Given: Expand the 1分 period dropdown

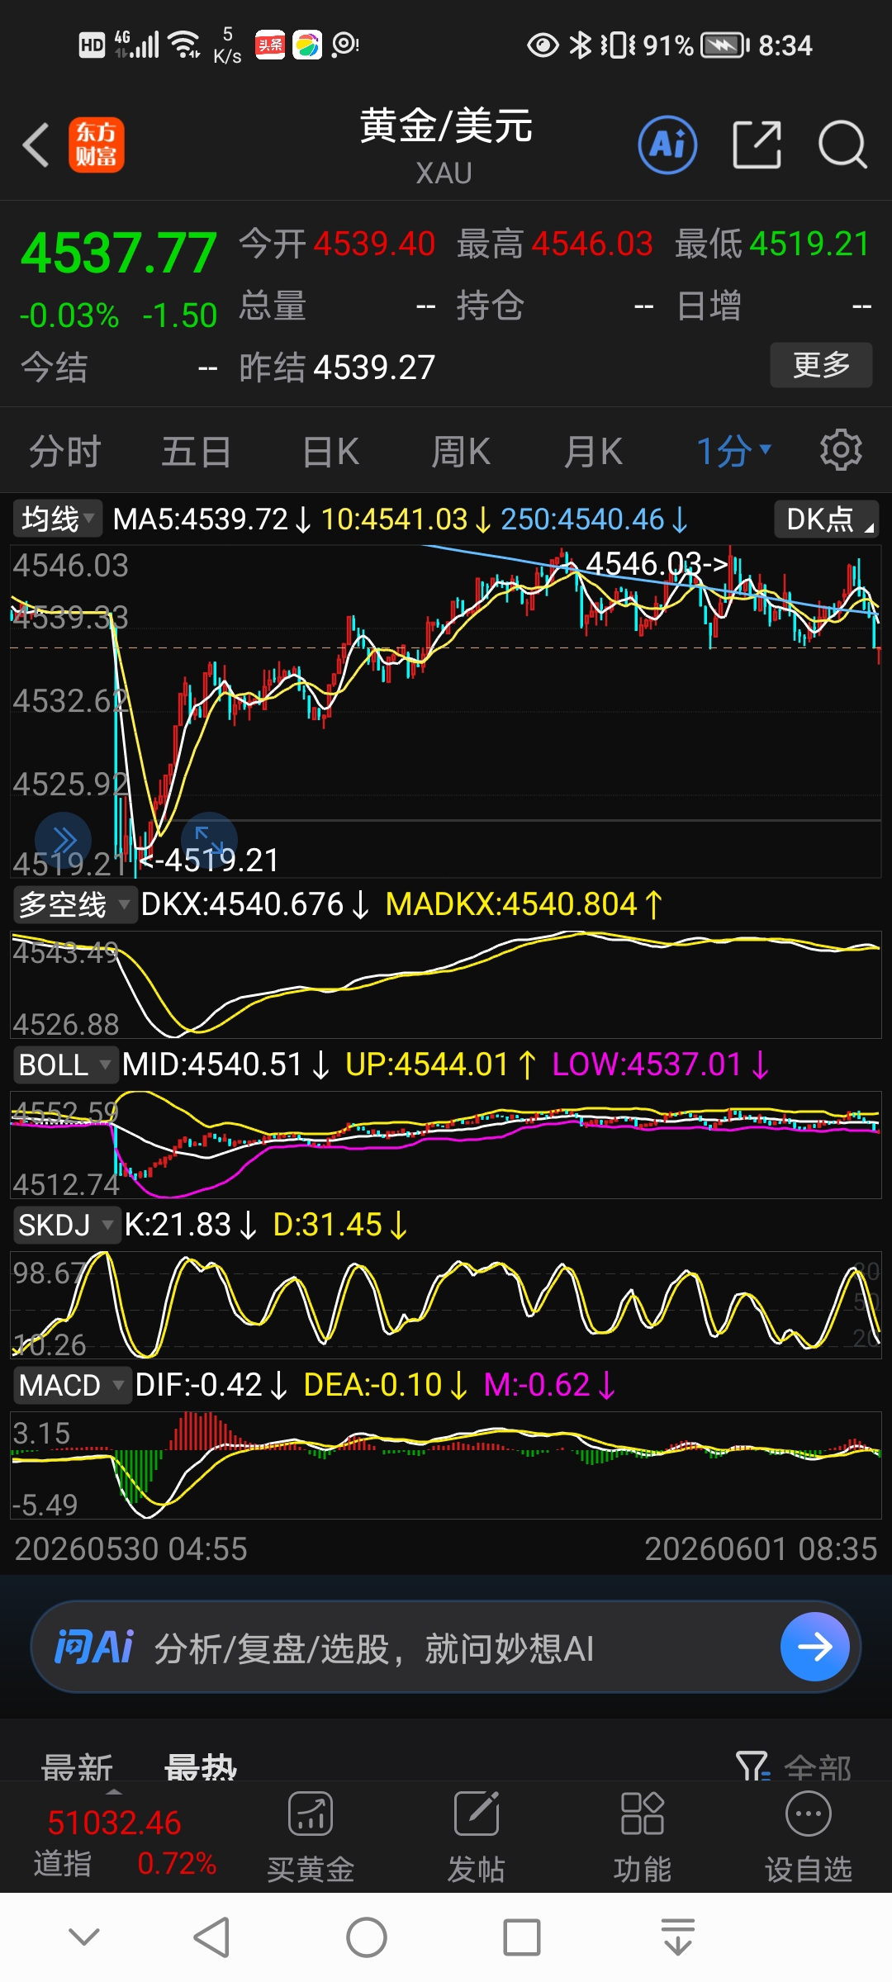Looking at the screenshot, I should (733, 451).
